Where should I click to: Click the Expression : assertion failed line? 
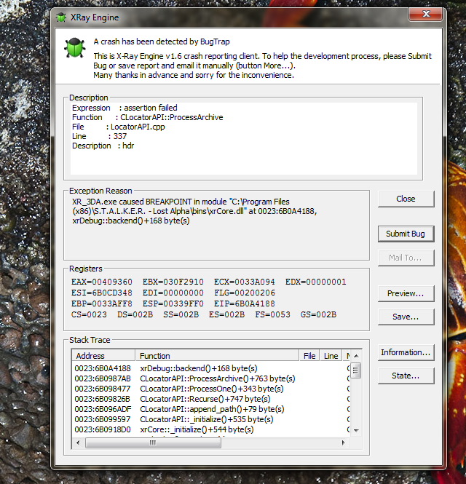click(125, 108)
